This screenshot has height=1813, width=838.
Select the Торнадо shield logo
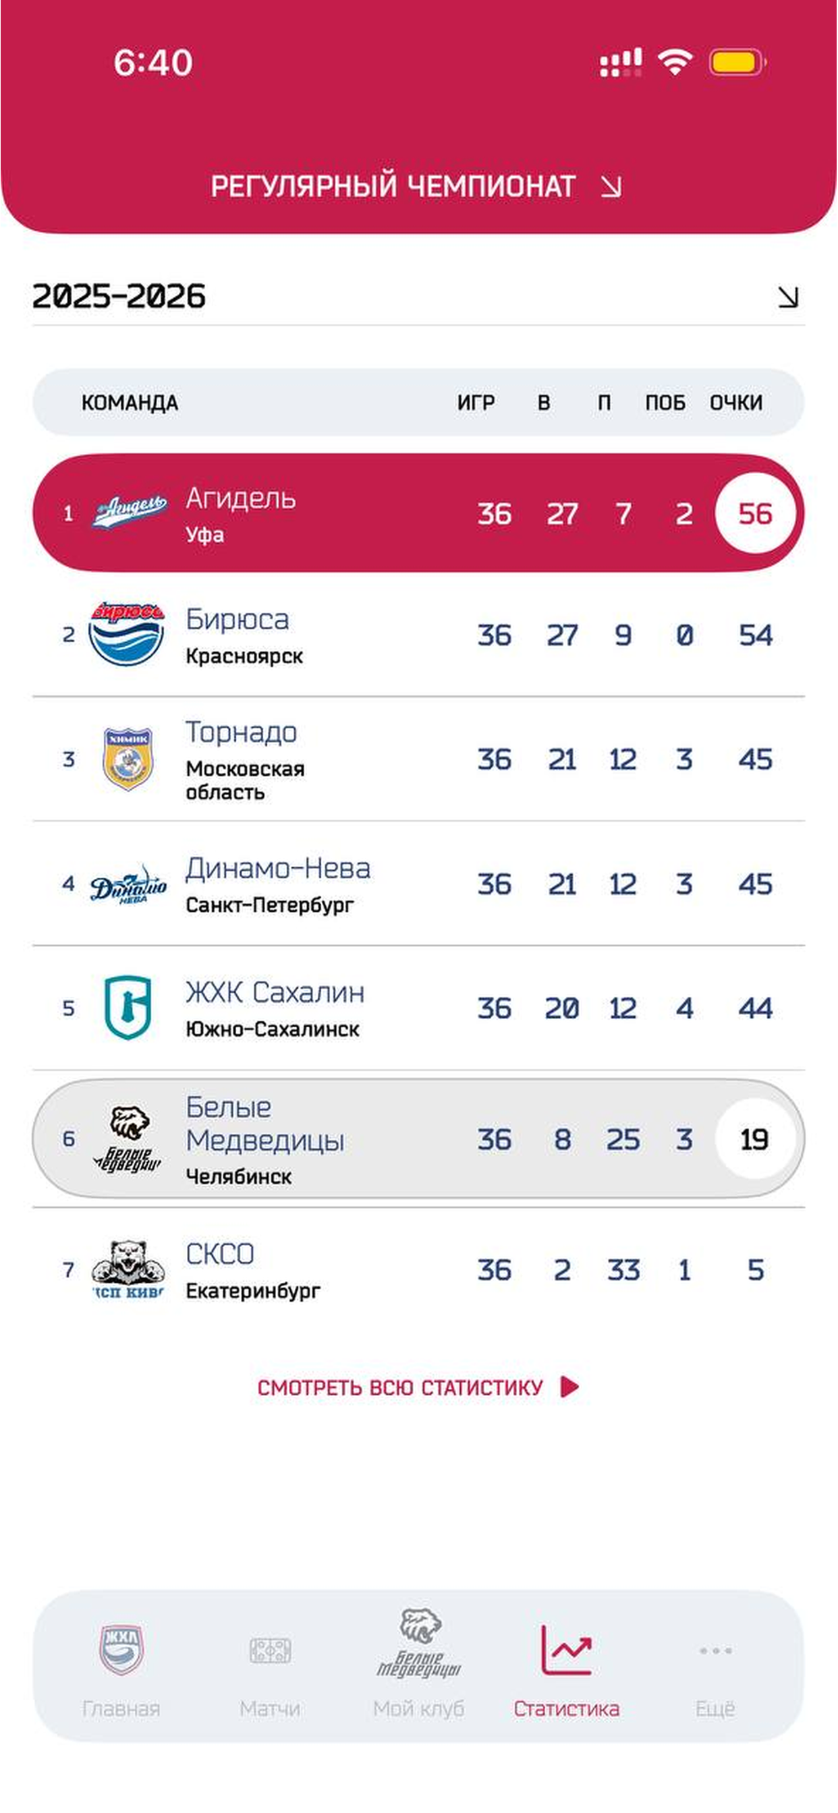point(128,758)
